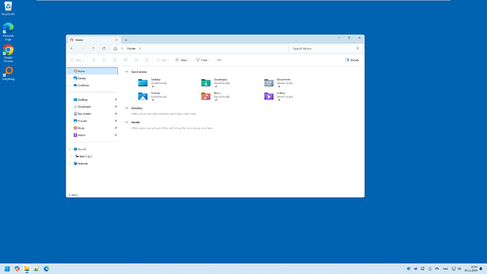Go up one folder level

pos(93,49)
